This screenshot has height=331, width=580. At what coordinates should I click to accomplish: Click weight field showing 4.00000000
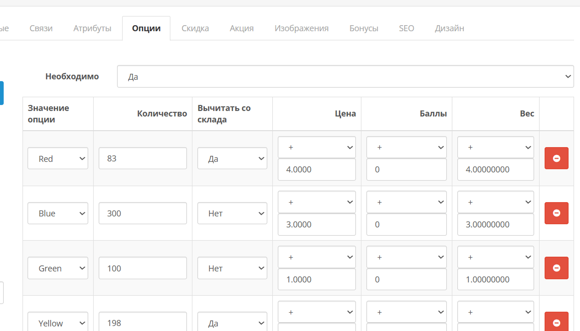(x=496, y=169)
